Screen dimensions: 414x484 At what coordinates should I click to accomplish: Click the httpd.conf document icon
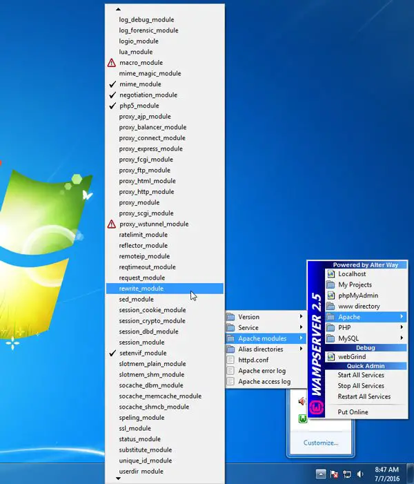(x=230, y=360)
